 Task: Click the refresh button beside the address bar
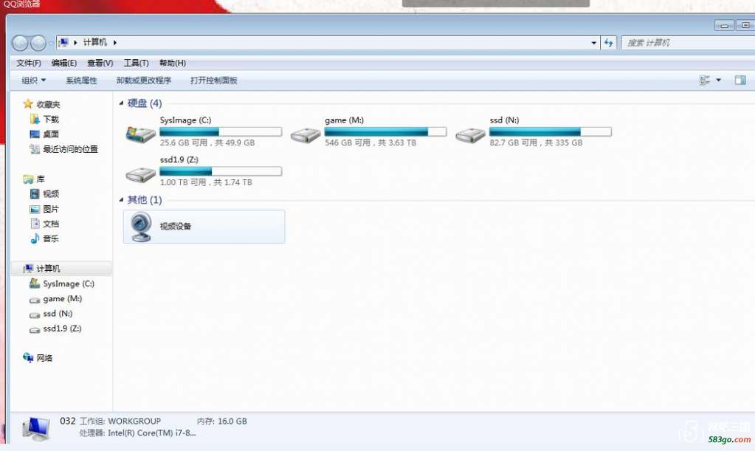pyautogui.click(x=609, y=43)
